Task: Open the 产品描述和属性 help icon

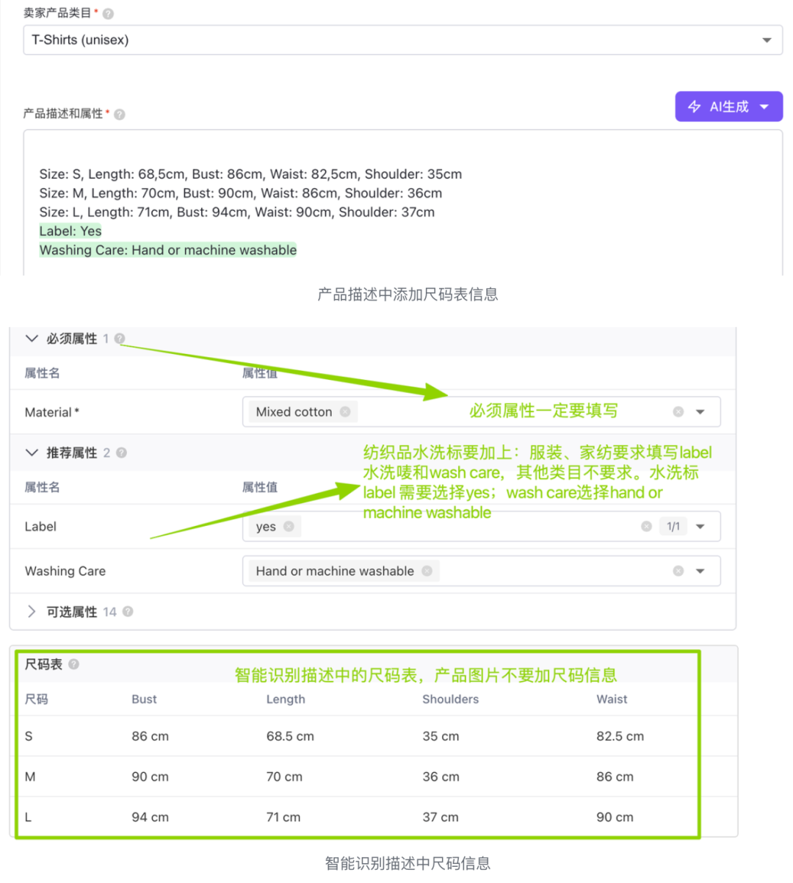Action: (x=120, y=115)
